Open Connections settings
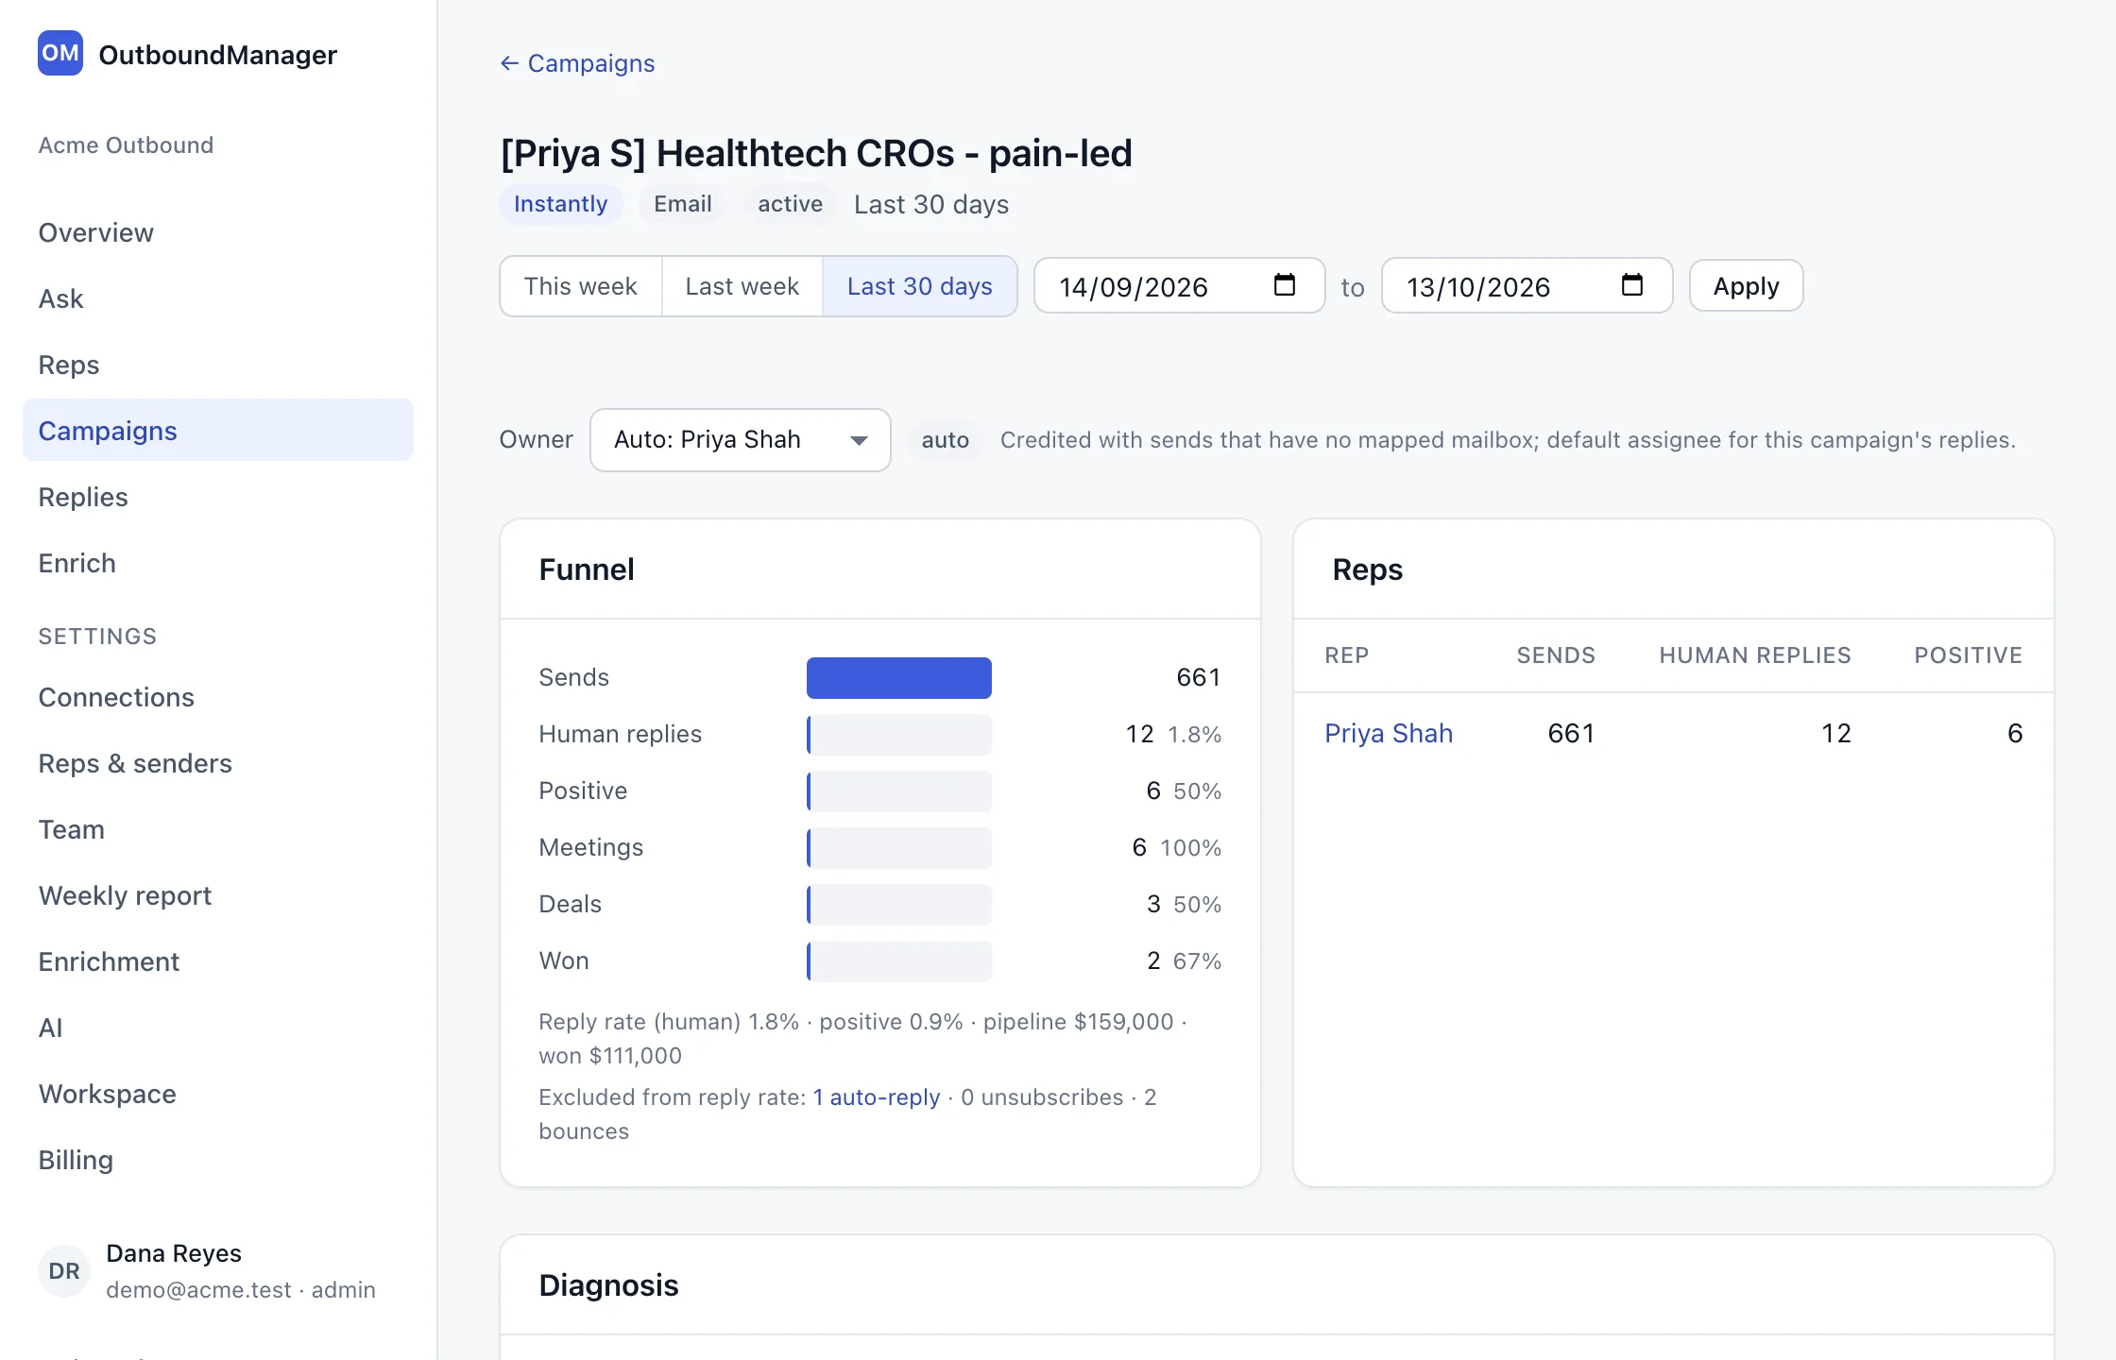 click(x=218, y=697)
